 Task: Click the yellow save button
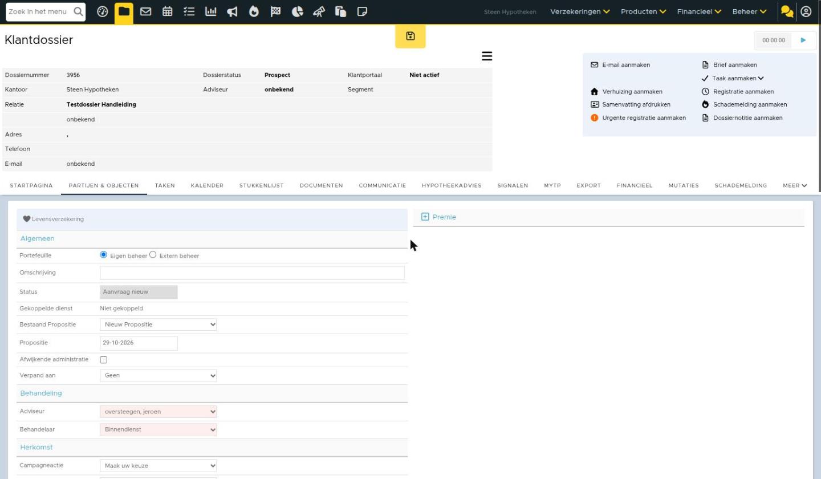click(410, 36)
